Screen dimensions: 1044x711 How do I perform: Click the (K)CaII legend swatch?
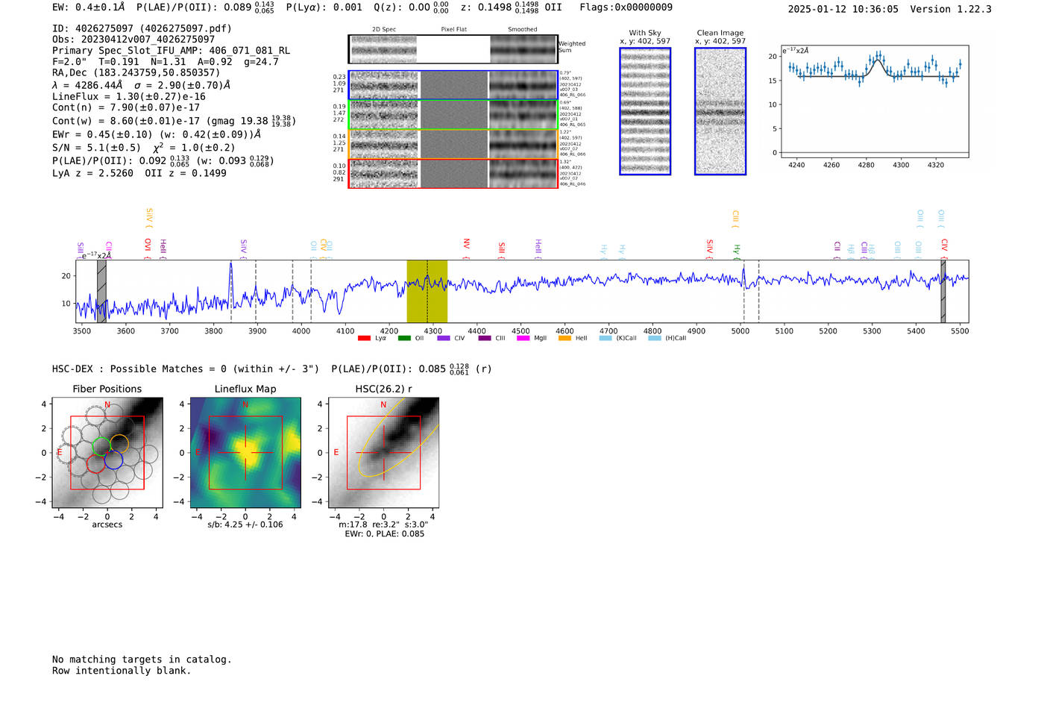606,339
